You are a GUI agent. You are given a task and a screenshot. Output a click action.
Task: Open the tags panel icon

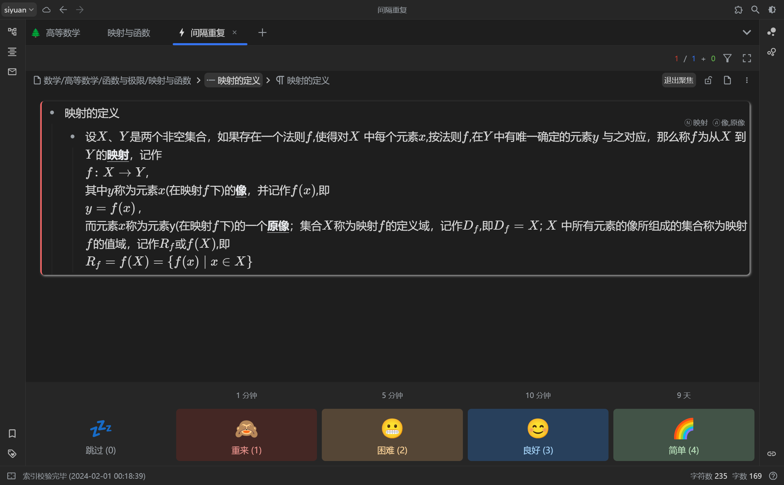coord(12,453)
